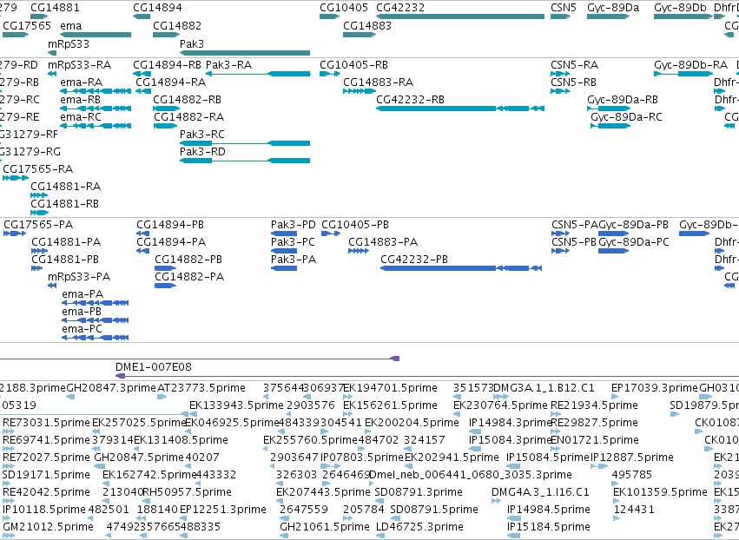
Task: Click the CG42232-RB transcript label
Action: pyautogui.click(x=410, y=100)
